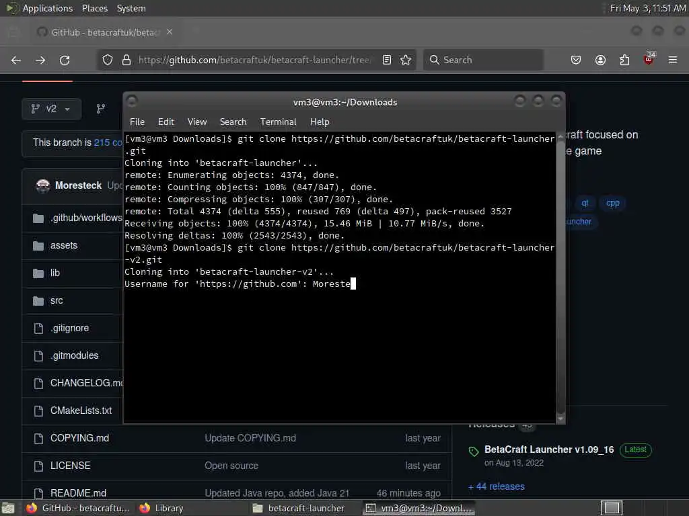Open the src folder
The image size is (689, 516).
click(57, 300)
